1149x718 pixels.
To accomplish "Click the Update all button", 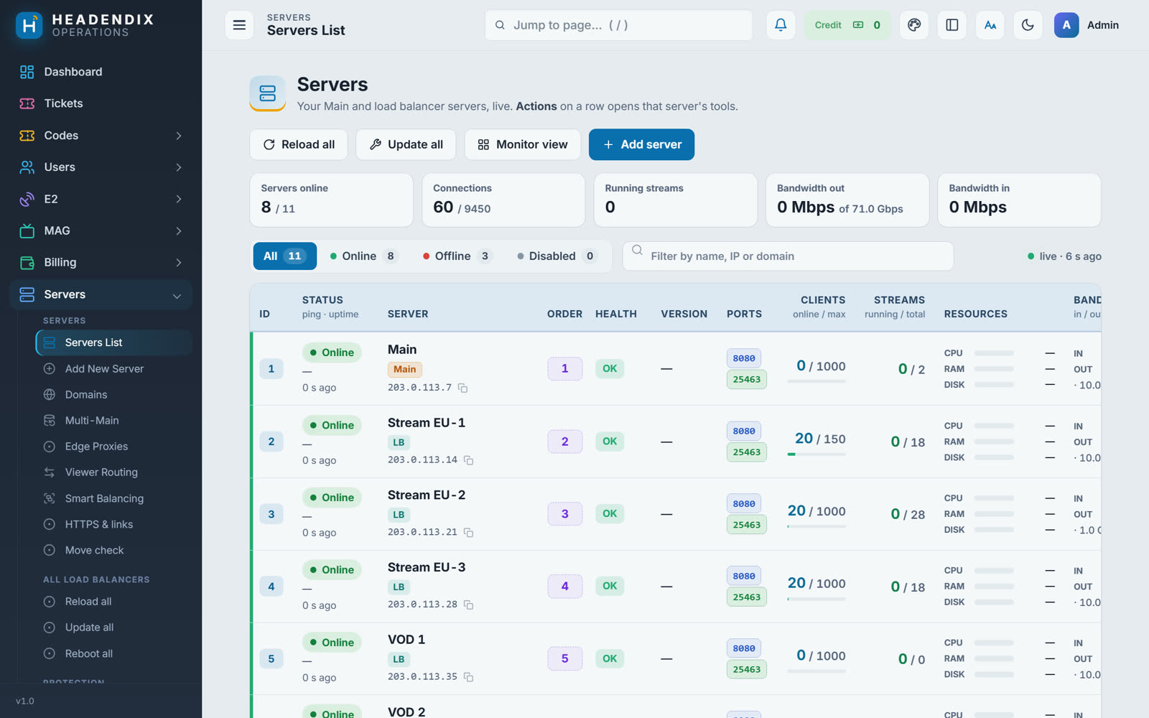I will 406,144.
